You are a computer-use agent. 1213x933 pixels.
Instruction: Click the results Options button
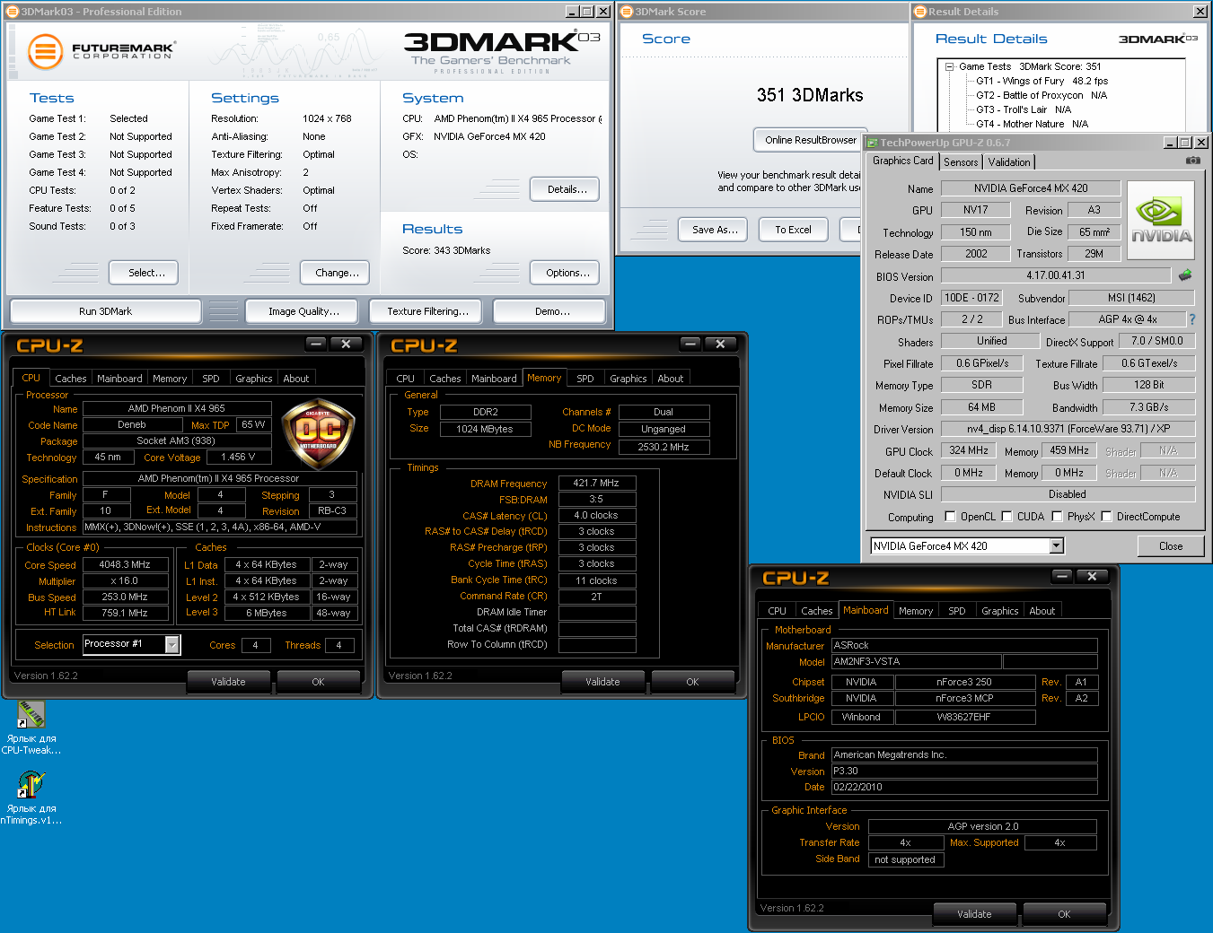pyautogui.click(x=565, y=273)
